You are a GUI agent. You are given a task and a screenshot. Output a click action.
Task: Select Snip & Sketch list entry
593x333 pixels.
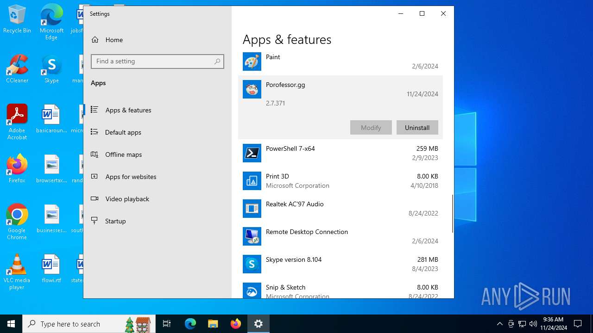[x=341, y=288]
